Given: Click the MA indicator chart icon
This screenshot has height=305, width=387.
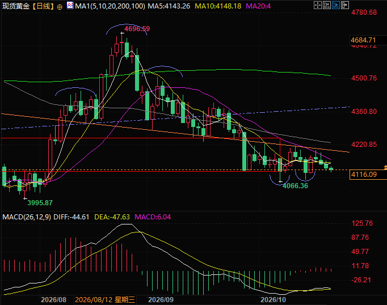Looking at the screenshot, I should pyautogui.click(x=70, y=6).
